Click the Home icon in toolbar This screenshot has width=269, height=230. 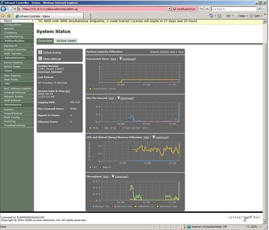click(211, 16)
